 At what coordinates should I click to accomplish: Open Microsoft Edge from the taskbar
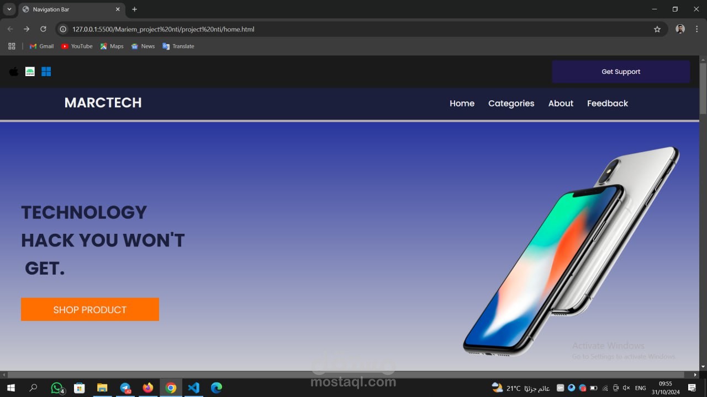(217, 388)
